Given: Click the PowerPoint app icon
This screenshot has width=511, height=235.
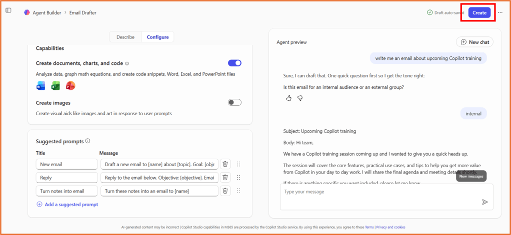Looking at the screenshot, I should [70, 86].
